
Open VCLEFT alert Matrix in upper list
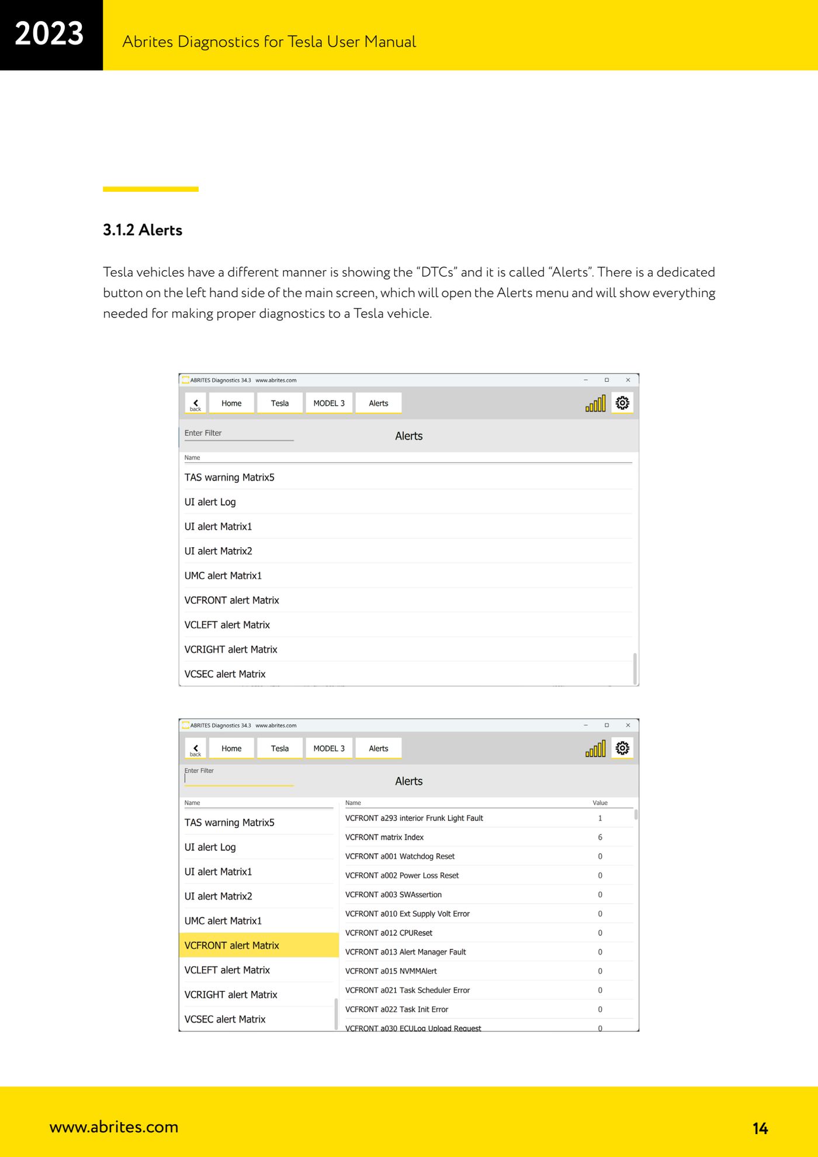coord(408,624)
